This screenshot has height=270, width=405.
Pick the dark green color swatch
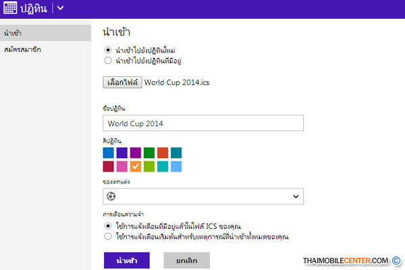click(x=149, y=153)
